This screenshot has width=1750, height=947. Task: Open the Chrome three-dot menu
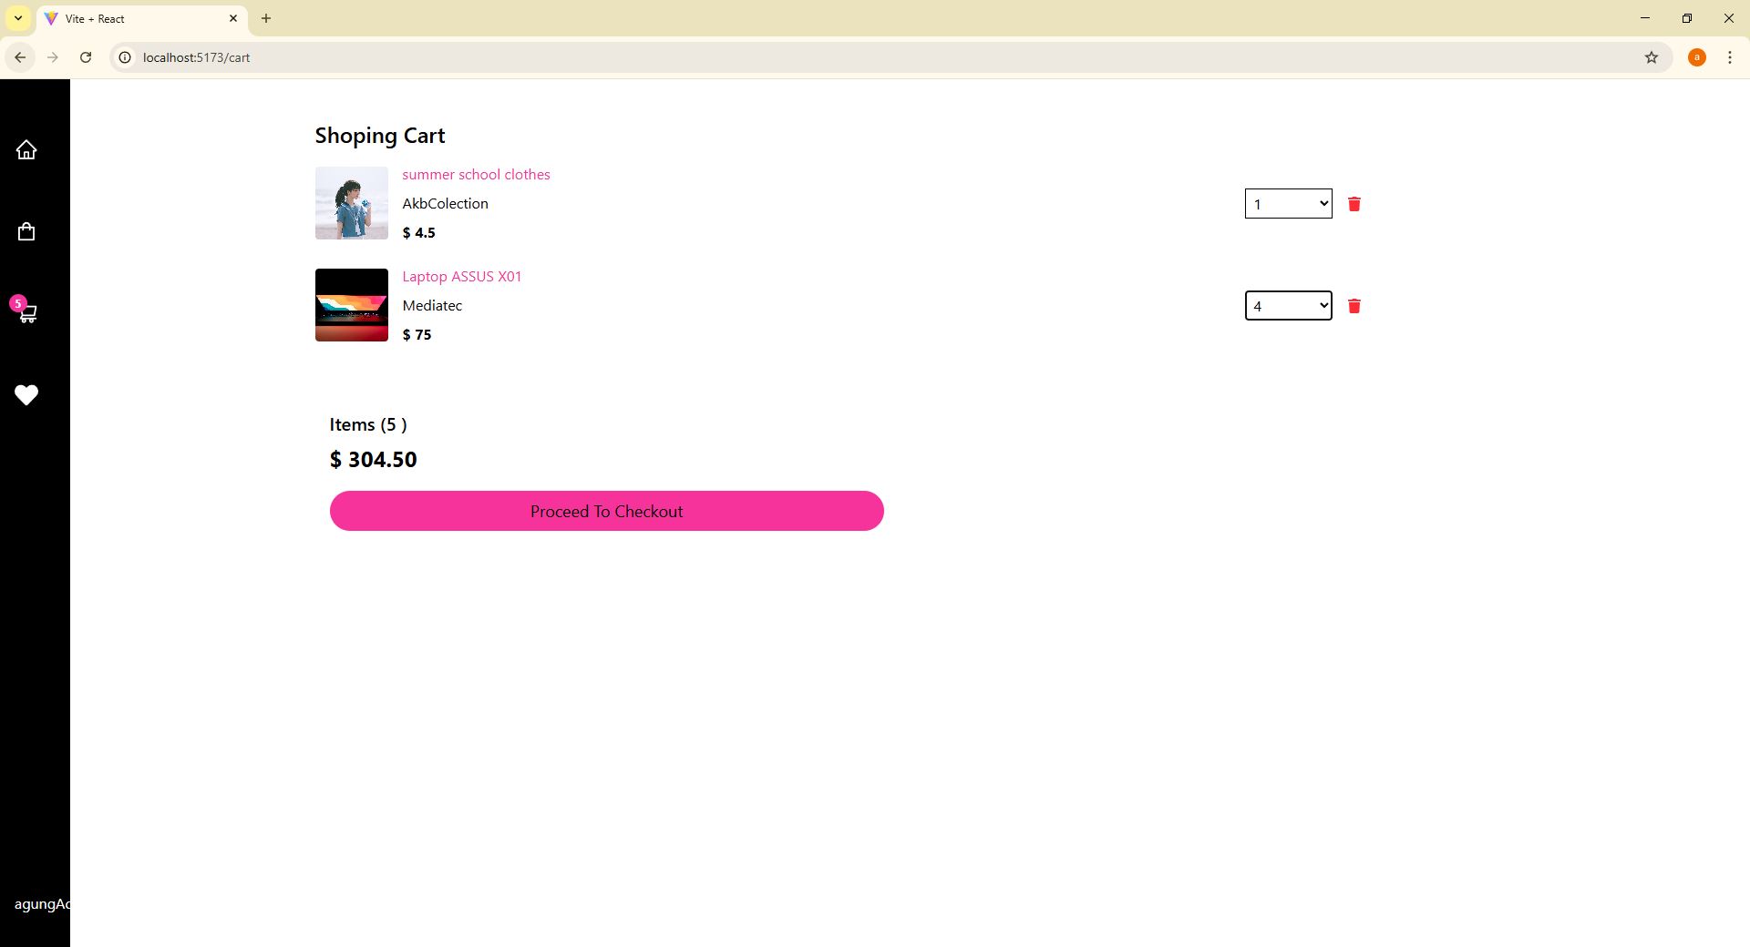[x=1729, y=57]
